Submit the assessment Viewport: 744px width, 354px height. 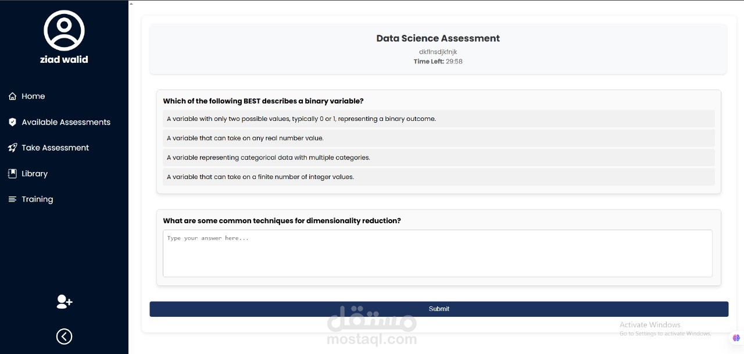point(439,309)
